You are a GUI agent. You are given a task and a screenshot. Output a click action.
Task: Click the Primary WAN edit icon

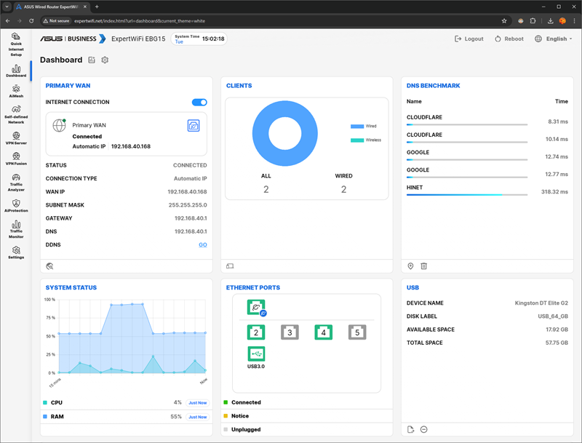tap(193, 126)
